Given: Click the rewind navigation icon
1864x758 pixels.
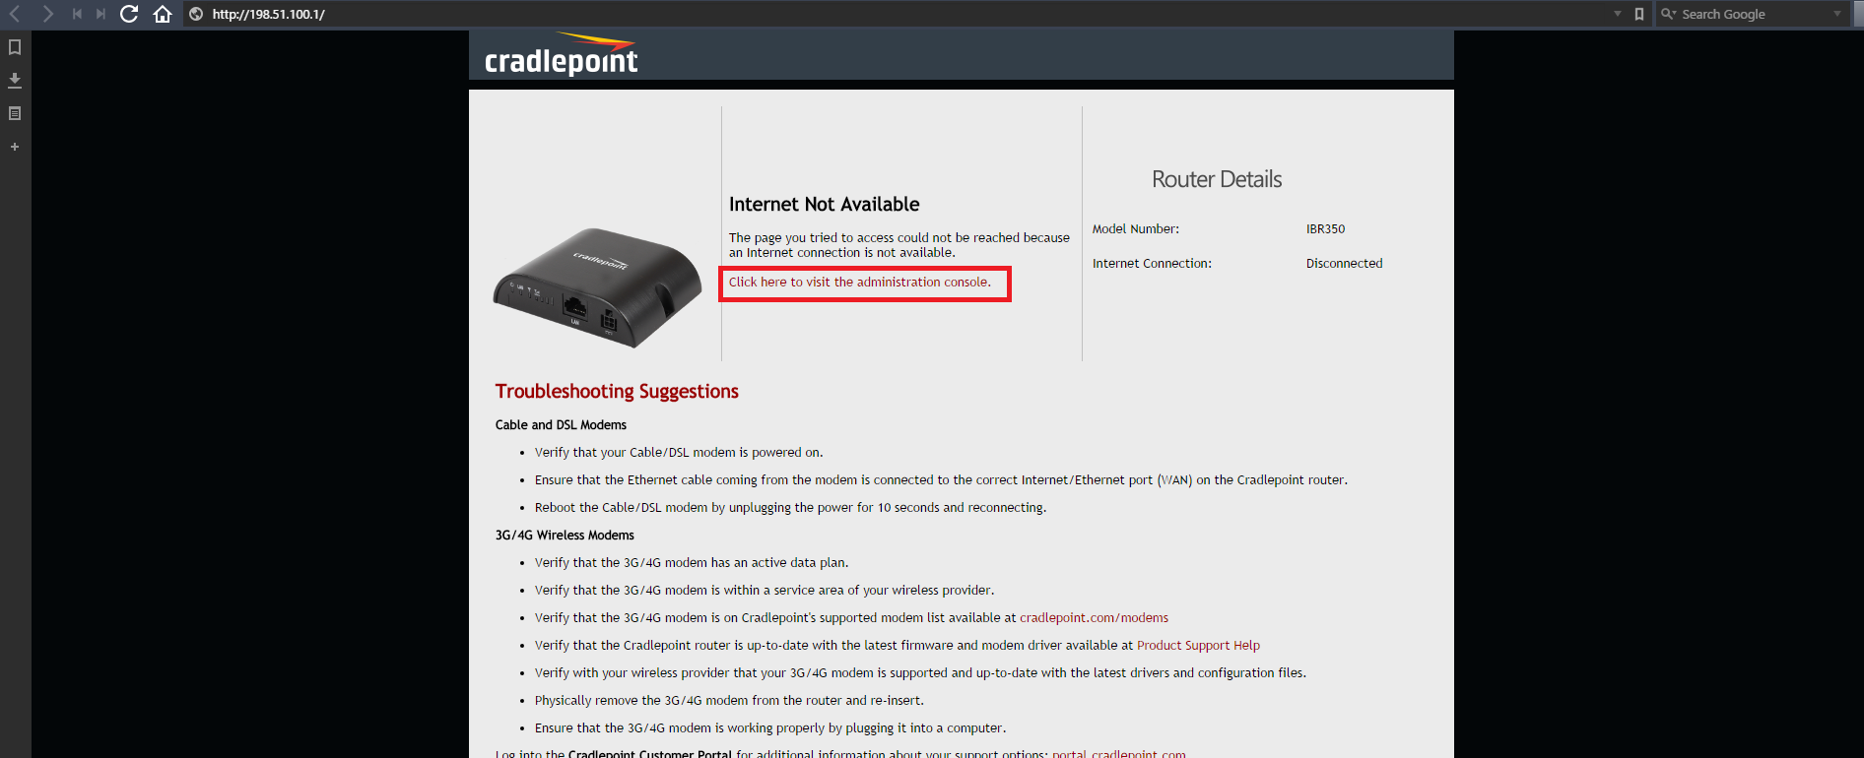Looking at the screenshot, I should pyautogui.click(x=77, y=14).
